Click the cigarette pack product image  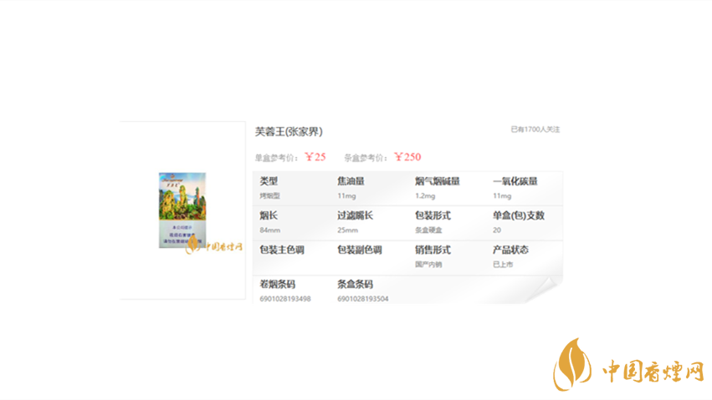coord(182,209)
